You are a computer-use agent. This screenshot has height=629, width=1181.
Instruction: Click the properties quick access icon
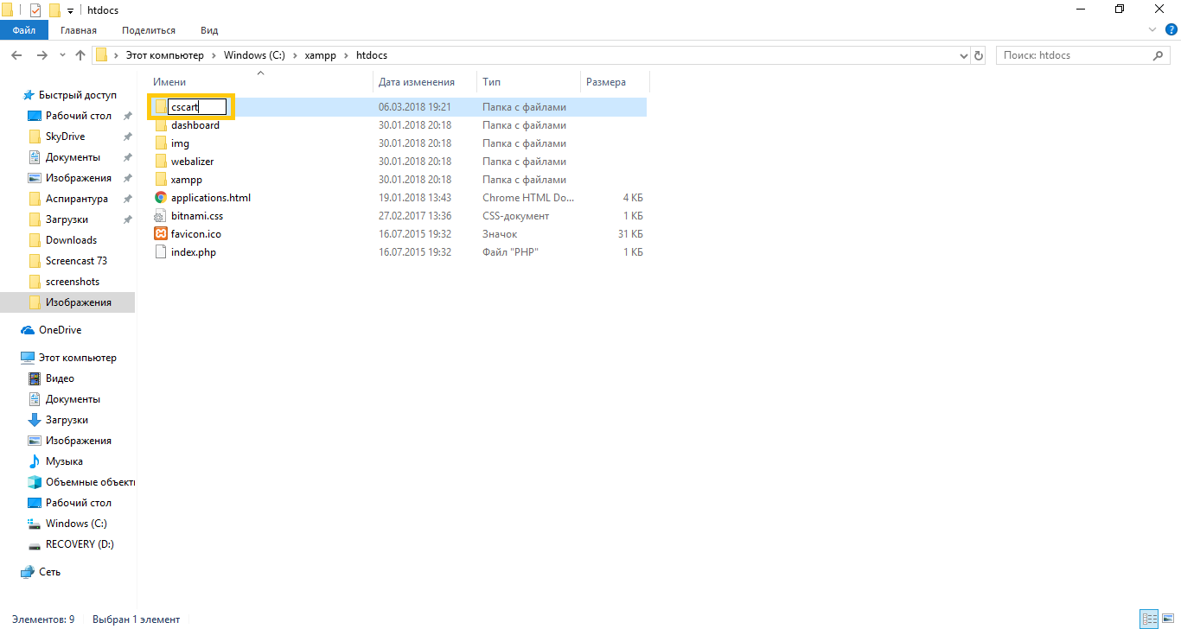pyautogui.click(x=35, y=10)
